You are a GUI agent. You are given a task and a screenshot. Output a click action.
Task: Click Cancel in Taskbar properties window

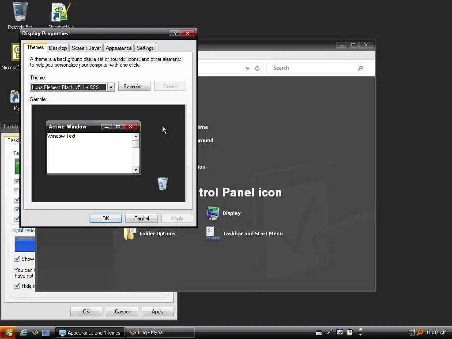(x=122, y=312)
